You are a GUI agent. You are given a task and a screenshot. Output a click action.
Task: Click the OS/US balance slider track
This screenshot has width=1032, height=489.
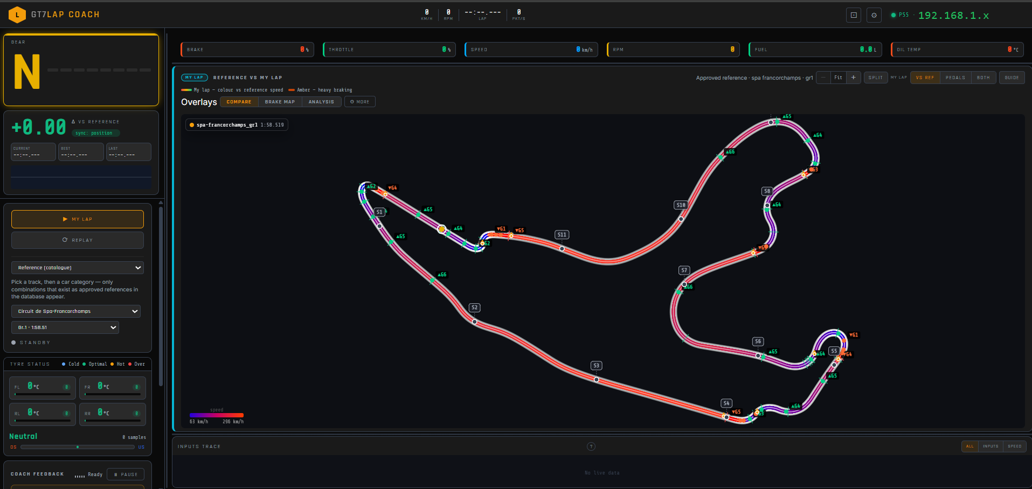pos(78,447)
